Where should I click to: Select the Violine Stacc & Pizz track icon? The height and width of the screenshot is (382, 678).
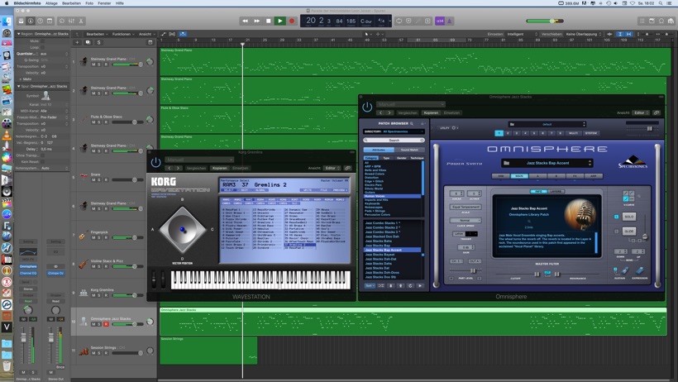[84, 264]
